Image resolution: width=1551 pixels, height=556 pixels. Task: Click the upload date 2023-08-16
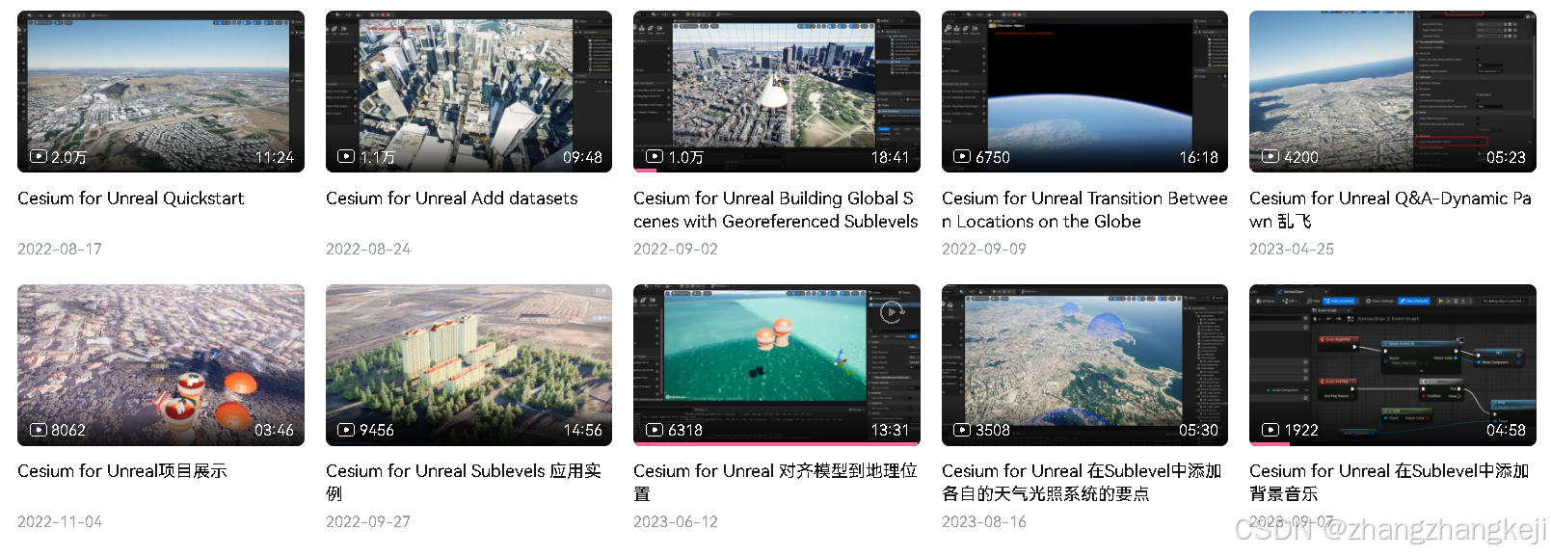click(984, 521)
